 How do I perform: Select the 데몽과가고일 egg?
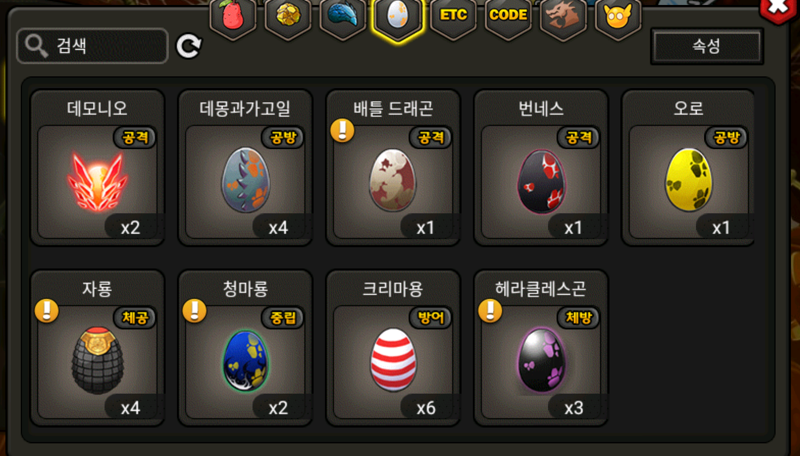tap(245, 168)
